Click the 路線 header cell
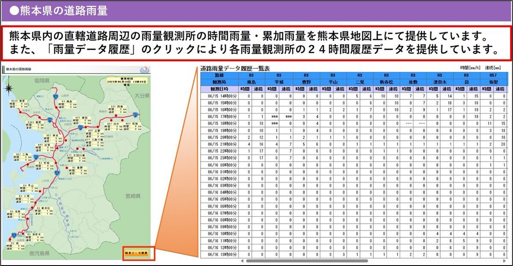The image size is (513, 266). pyautogui.click(x=219, y=75)
